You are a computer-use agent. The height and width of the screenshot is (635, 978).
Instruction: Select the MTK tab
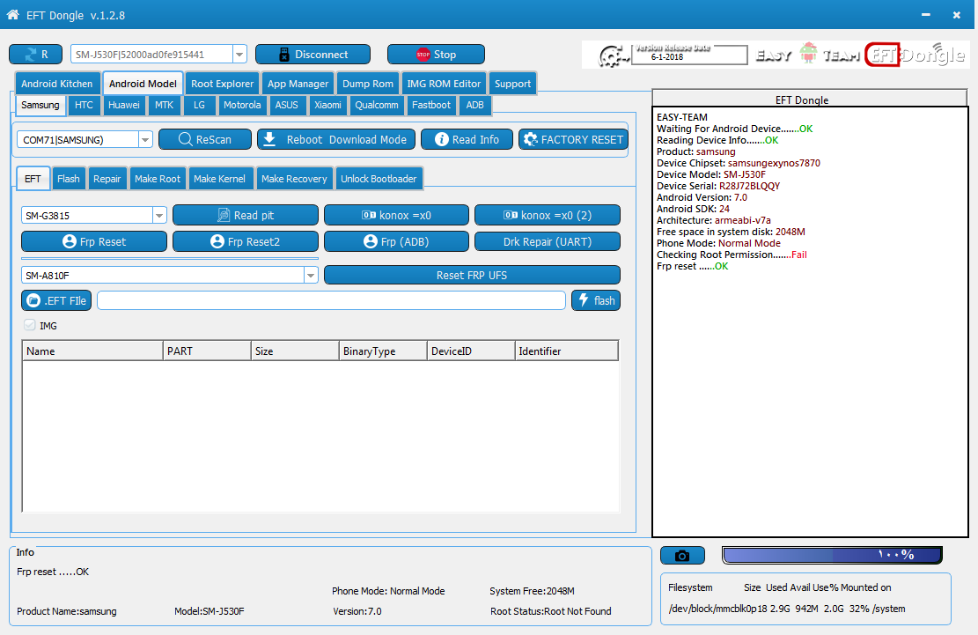click(164, 105)
